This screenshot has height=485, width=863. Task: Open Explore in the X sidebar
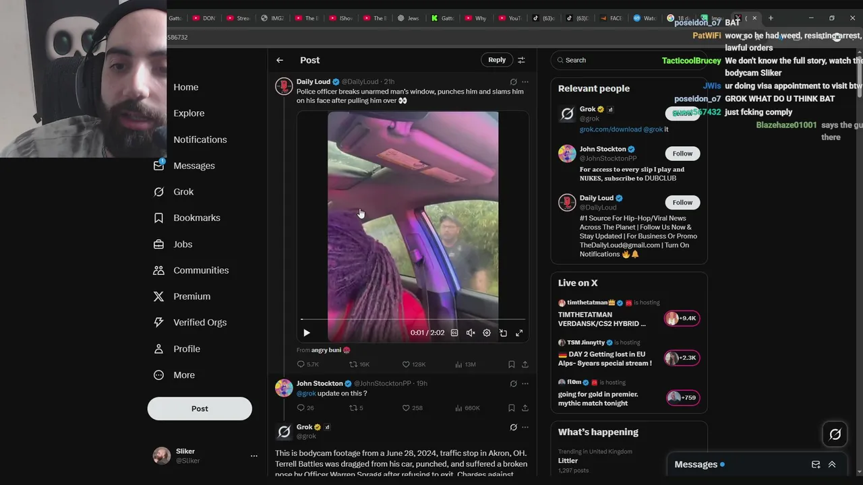tap(189, 113)
